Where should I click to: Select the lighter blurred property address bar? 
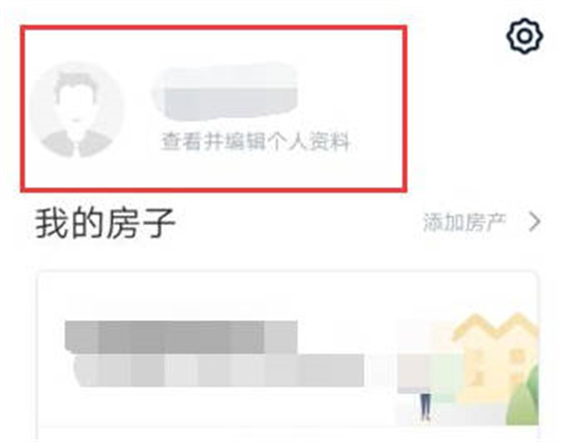click(x=219, y=371)
